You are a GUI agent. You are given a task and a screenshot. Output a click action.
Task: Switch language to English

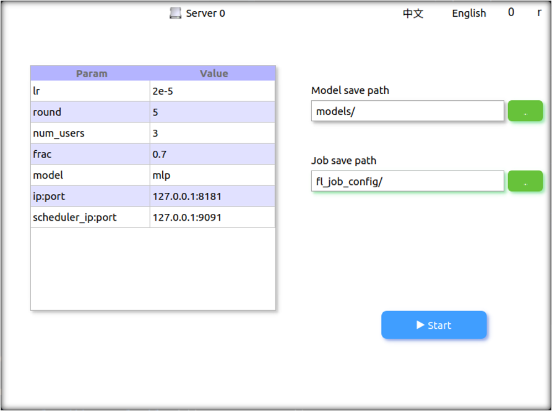pos(468,14)
